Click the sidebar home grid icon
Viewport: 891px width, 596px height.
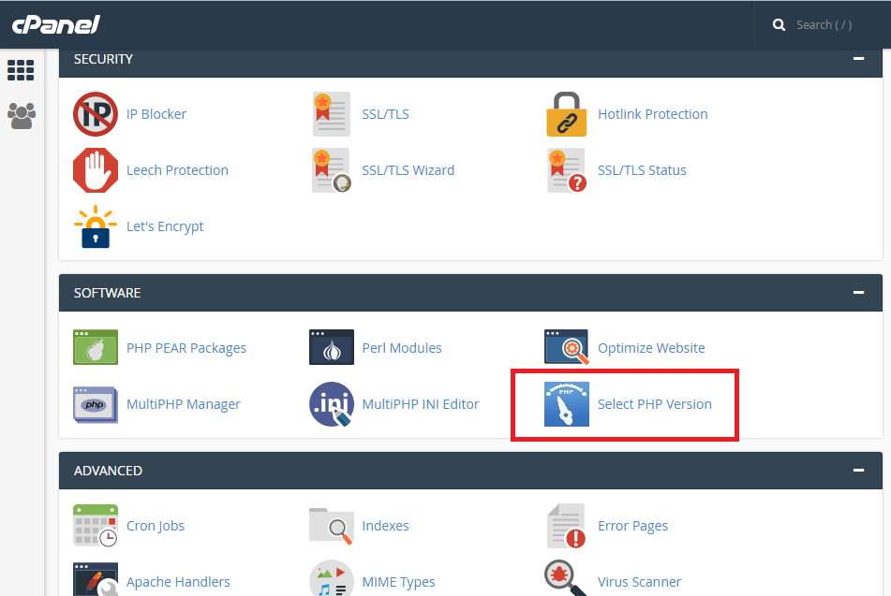pos(21,70)
